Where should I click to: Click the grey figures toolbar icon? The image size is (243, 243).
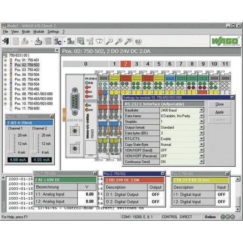click(x=90, y=41)
